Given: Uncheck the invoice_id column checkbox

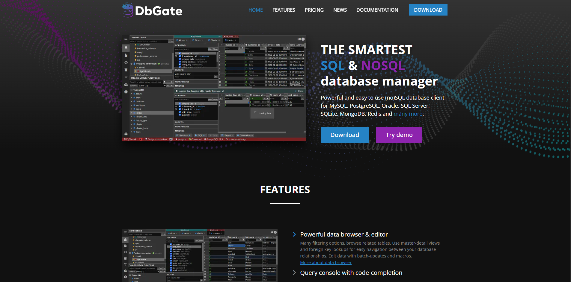Looking at the screenshot, I should (179, 53).
